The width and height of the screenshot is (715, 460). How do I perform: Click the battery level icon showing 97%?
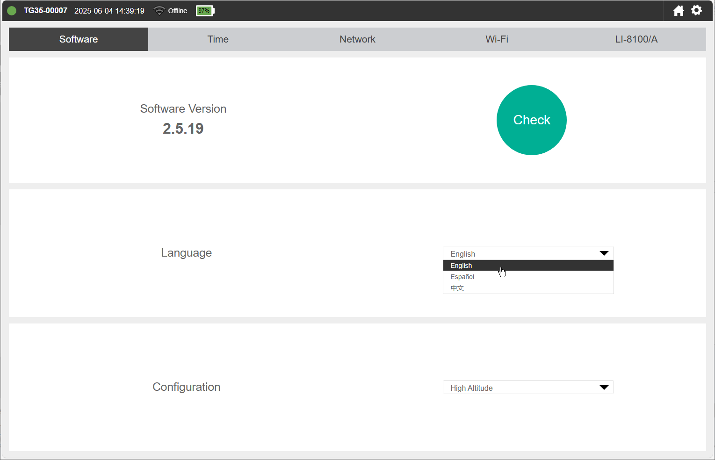(205, 11)
